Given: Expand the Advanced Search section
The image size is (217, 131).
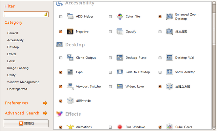Looking at the screenshot, I should (26, 113).
